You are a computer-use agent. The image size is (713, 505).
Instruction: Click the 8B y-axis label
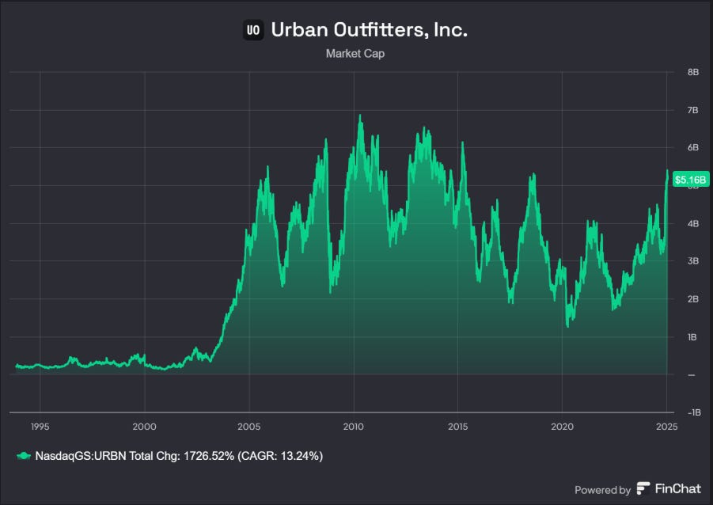693,72
